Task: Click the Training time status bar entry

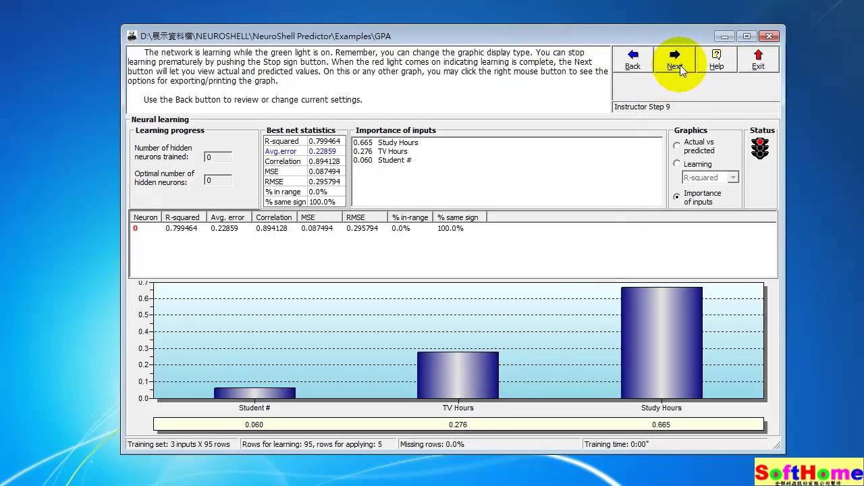Action: (675, 444)
